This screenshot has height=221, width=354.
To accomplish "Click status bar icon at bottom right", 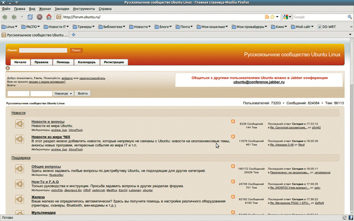I will coord(351,218).
